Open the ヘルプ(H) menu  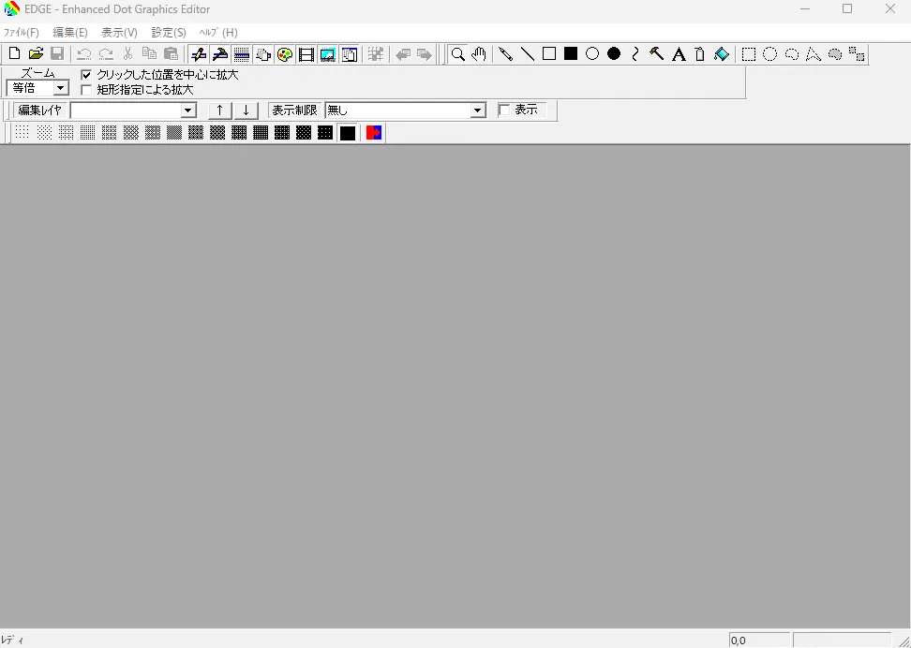click(217, 33)
